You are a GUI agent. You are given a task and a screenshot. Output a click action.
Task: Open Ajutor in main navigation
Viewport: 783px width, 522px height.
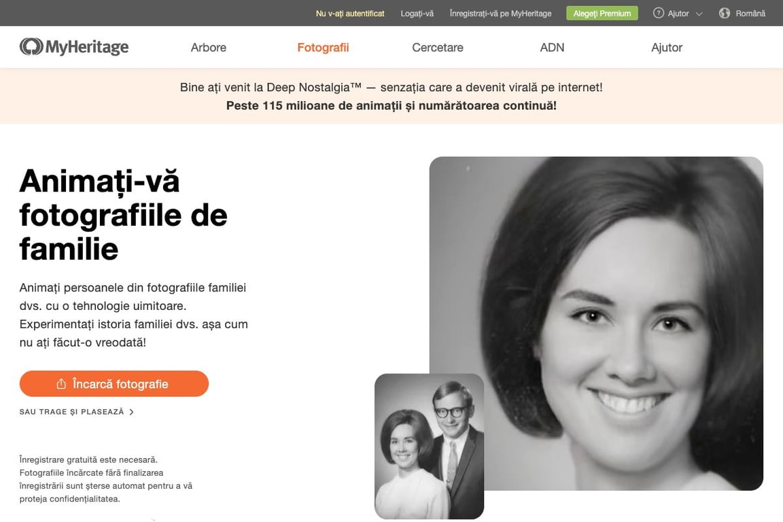click(x=667, y=48)
